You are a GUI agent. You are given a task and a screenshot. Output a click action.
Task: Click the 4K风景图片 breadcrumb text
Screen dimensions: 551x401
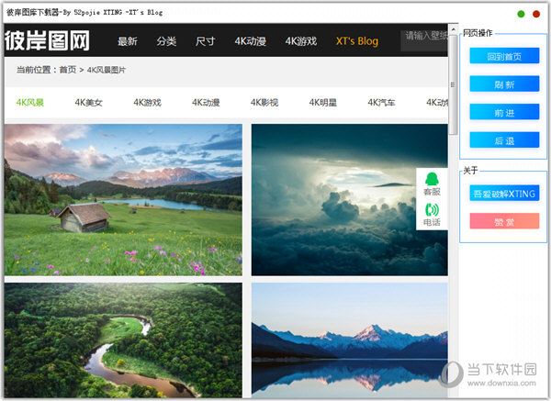107,70
